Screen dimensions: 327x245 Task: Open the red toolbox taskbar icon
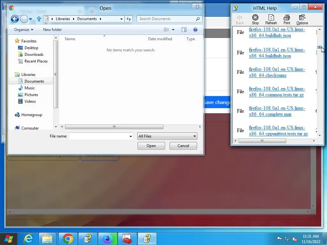point(127,239)
